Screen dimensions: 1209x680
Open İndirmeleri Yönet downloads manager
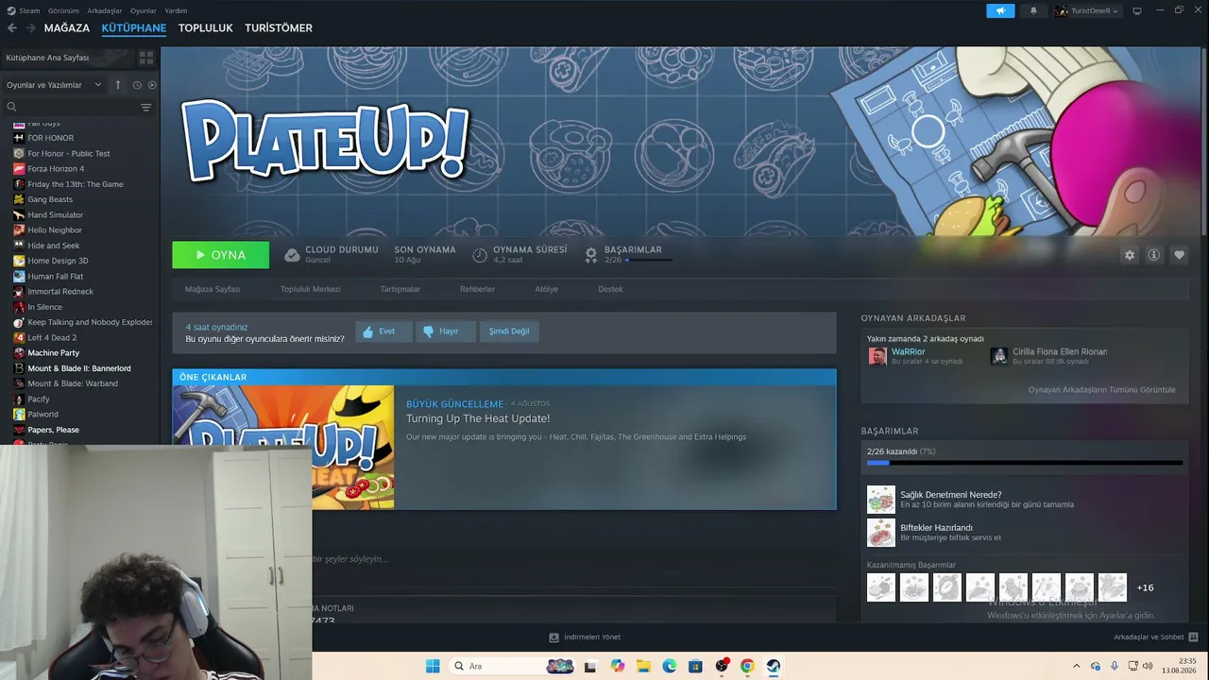[585, 637]
